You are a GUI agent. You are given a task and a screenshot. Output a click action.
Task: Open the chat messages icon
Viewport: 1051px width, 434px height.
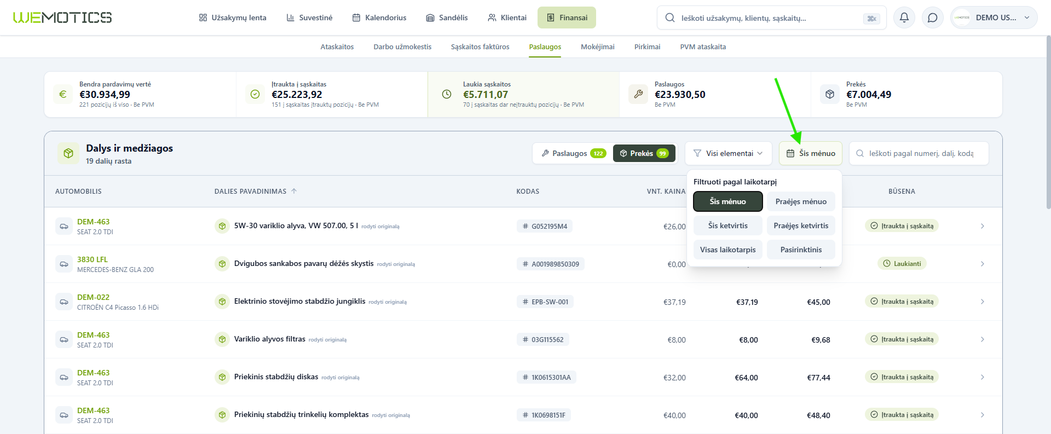933,18
